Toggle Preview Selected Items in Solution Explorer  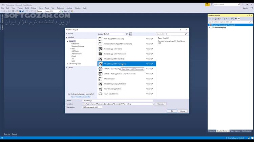pyautogui.click(x=239, y=19)
